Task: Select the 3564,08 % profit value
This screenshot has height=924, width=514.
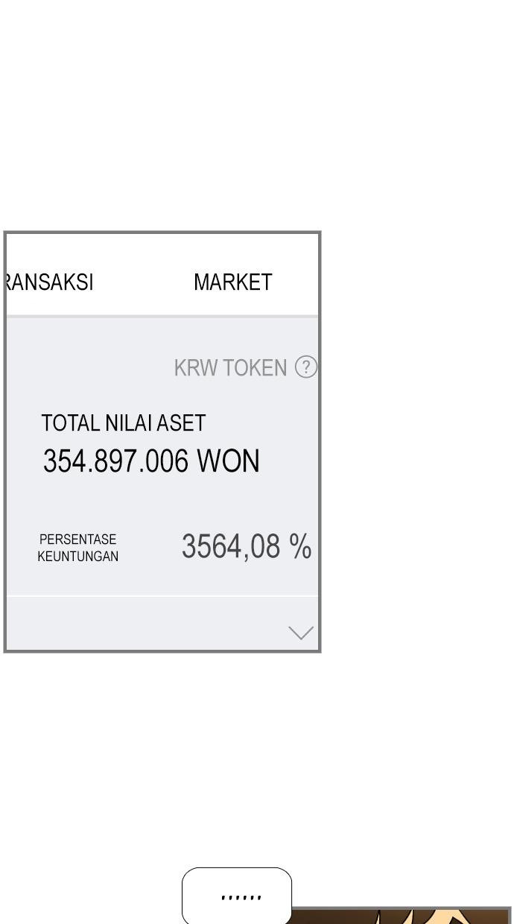Action: [x=247, y=546]
